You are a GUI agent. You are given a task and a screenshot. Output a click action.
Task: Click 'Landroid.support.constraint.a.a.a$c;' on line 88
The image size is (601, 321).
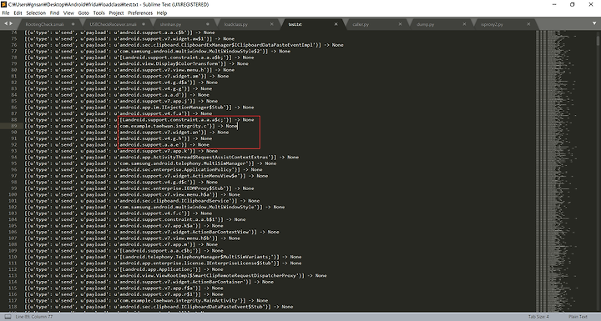click(x=174, y=119)
